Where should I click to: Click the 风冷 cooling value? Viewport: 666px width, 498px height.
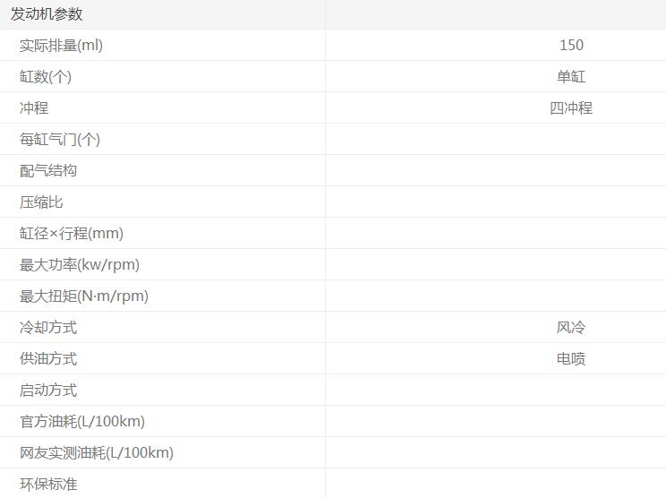pyautogui.click(x=571, y=328)
